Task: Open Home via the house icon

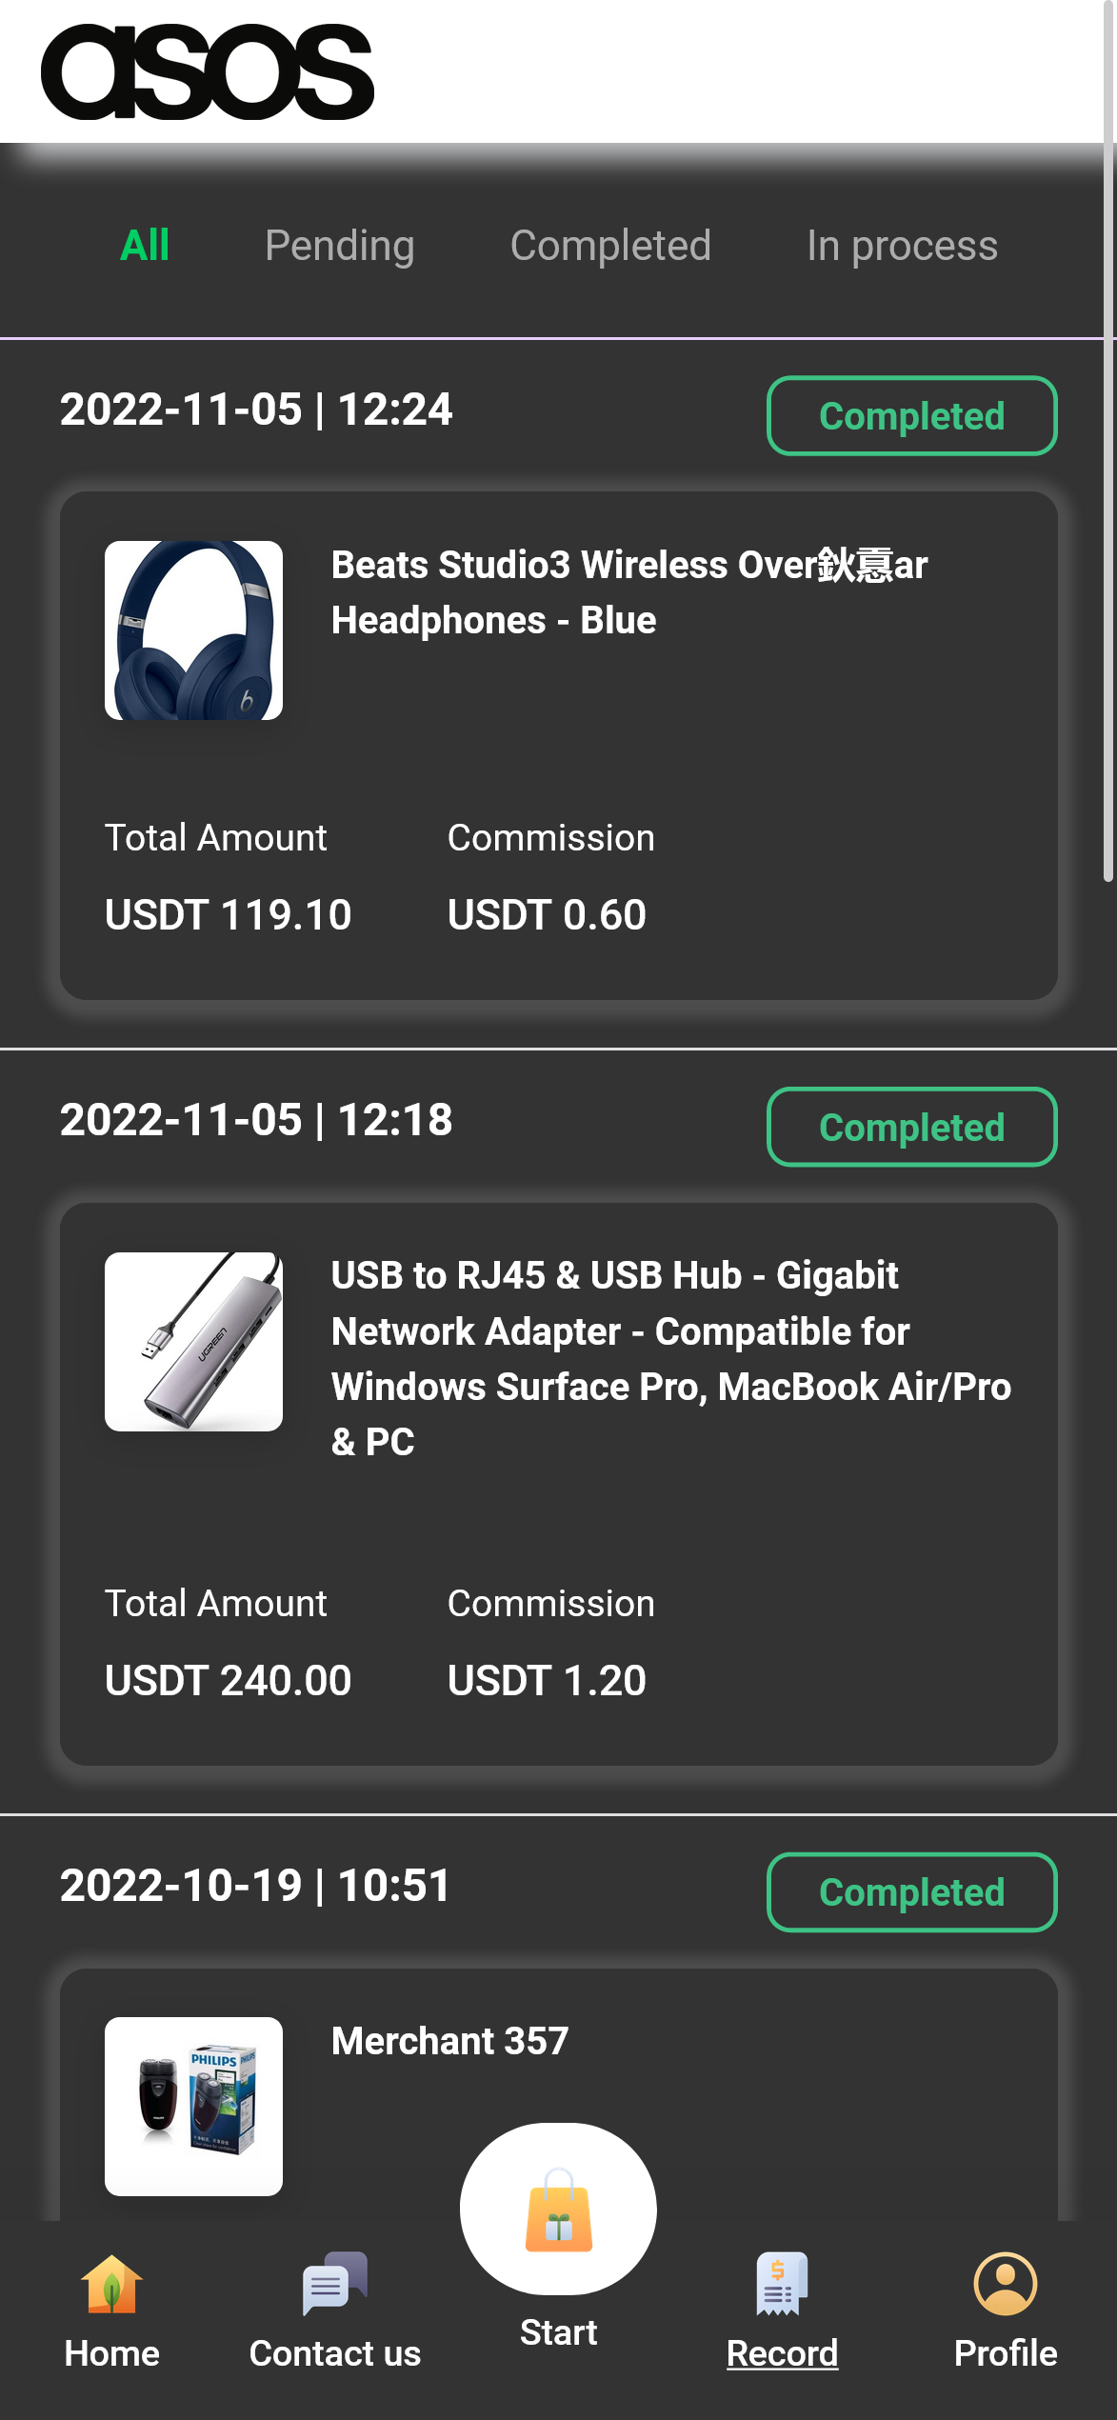Action: point(111,2283)
